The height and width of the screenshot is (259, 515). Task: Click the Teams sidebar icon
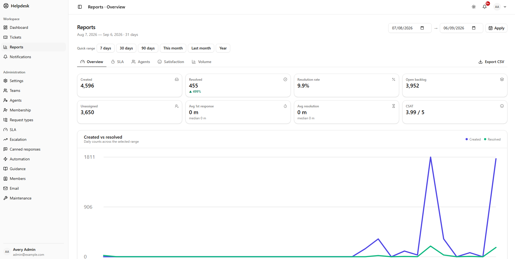5,91
